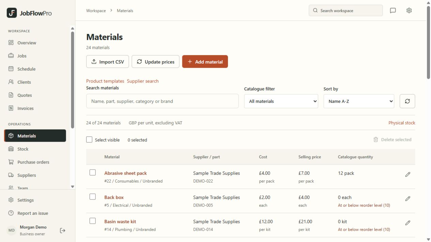The width and height of the screenshot is (431, 242).
Task: Open the Abrasive sheet pack material link
Action: pos(125,173)
